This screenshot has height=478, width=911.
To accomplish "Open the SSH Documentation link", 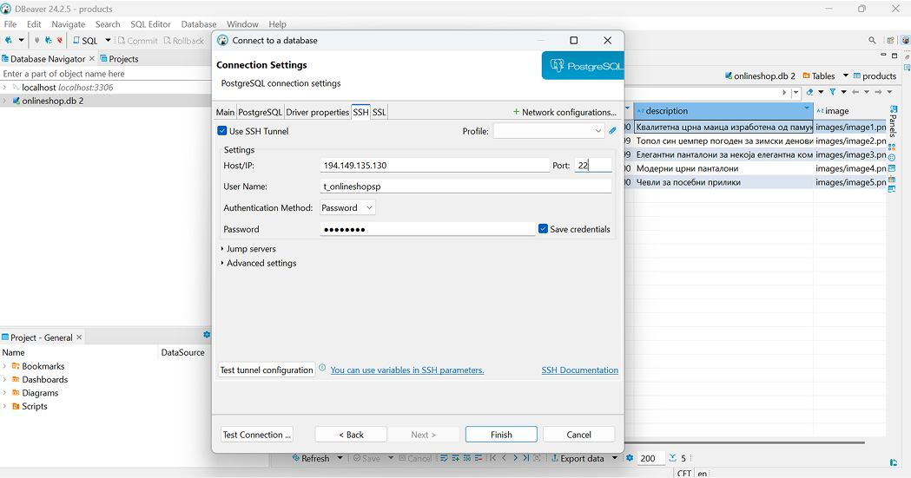I will click(579, 370).
